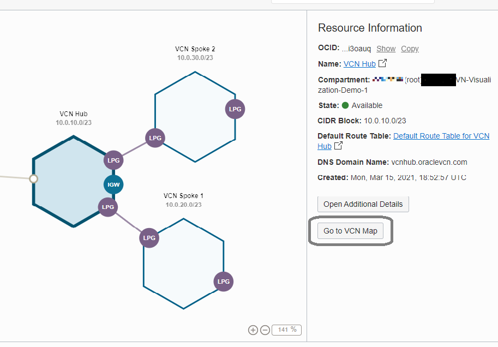Click the 141% zoom level field

tap(286, 330)
